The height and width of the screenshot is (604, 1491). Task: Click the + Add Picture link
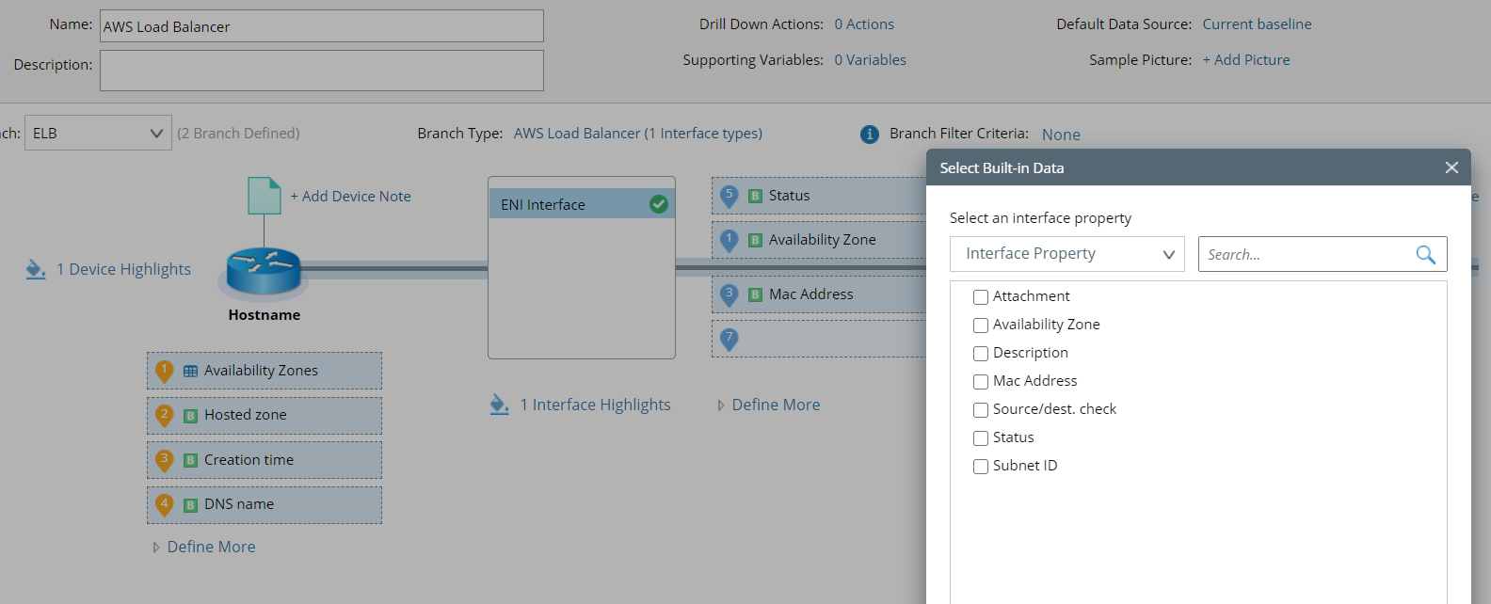[x=1246, y=60]
